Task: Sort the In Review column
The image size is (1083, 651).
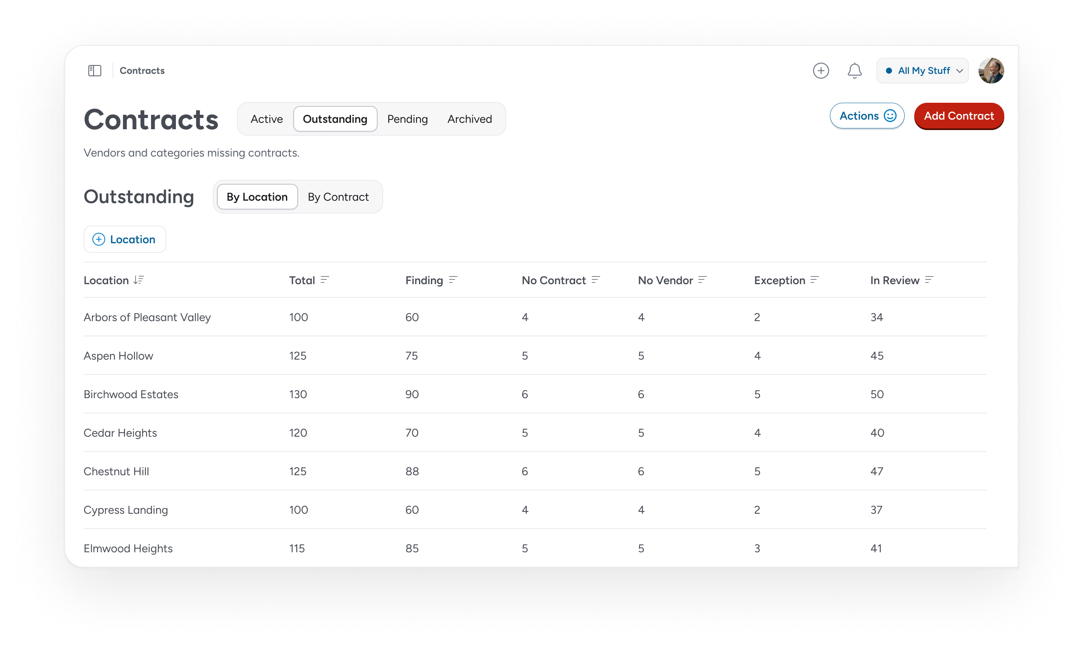Action: [x=928, y=280]
